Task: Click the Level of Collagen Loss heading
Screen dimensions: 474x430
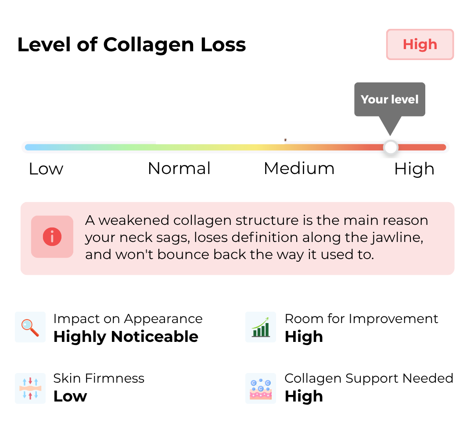Action: click(132, 45)
